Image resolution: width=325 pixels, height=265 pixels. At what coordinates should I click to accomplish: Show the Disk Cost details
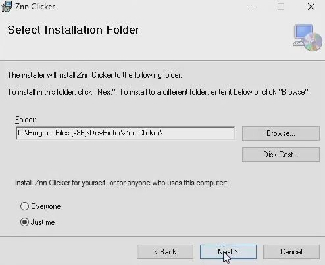click(281, 155)
